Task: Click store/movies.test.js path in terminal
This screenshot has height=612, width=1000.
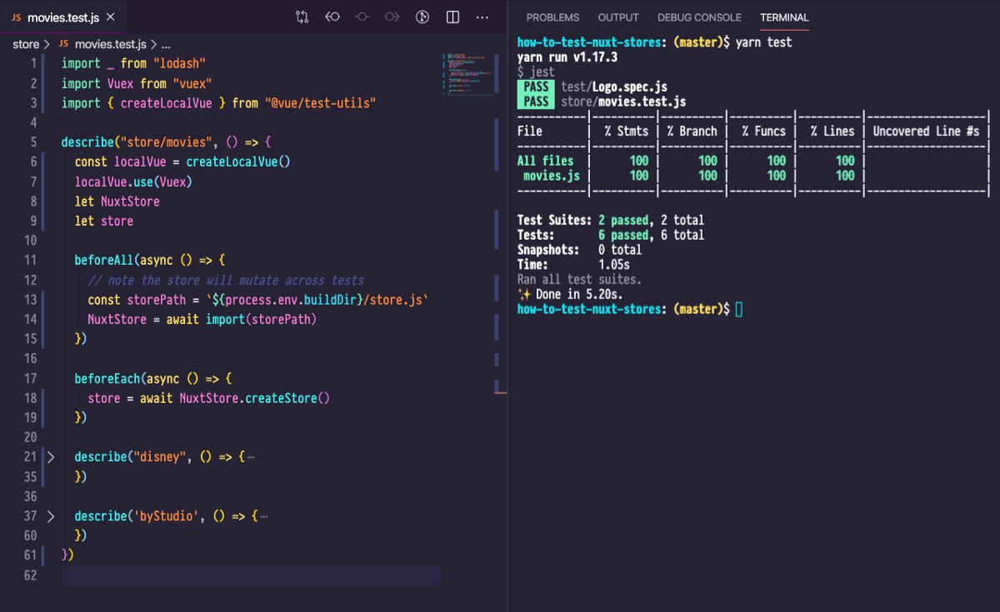Action: click(x=623, y=102)
